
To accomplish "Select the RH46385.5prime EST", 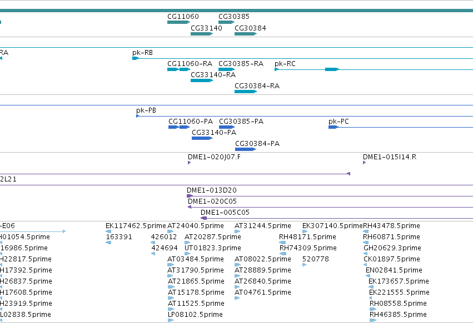I will point(373,321).
